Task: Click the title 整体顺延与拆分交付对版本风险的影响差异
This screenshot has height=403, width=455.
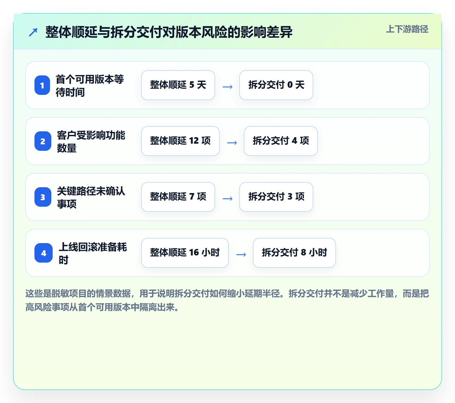Action: click(x=169, y=32)
